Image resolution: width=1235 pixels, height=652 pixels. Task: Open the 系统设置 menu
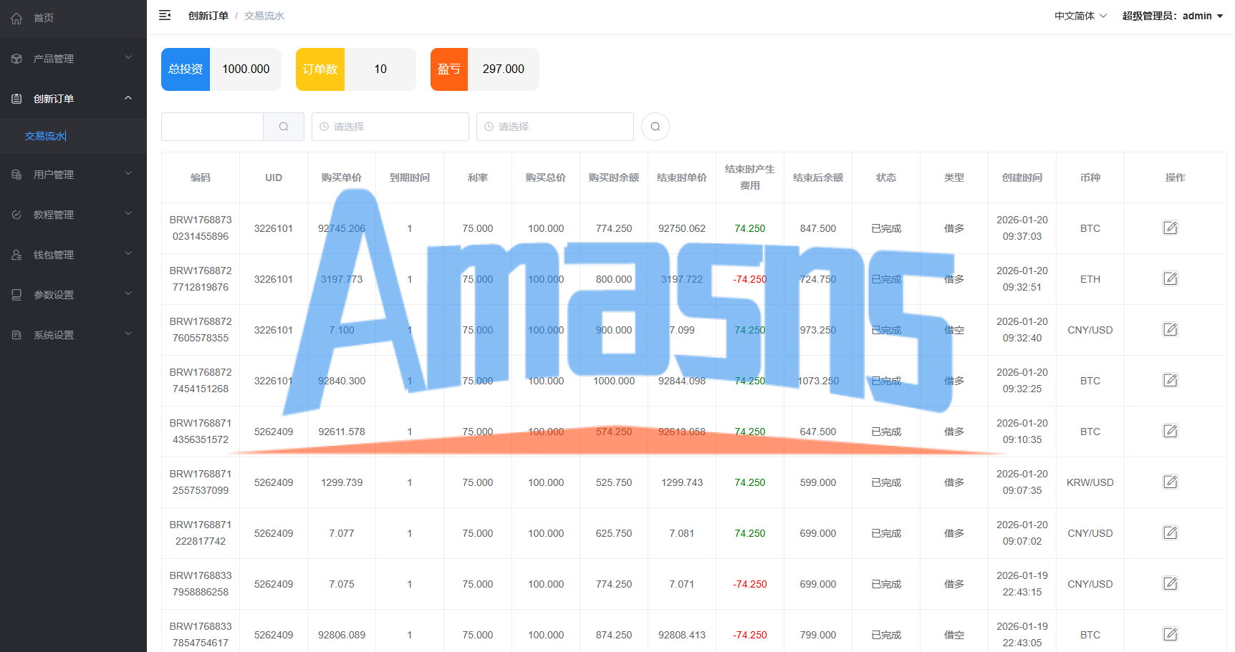pos(73,334)
